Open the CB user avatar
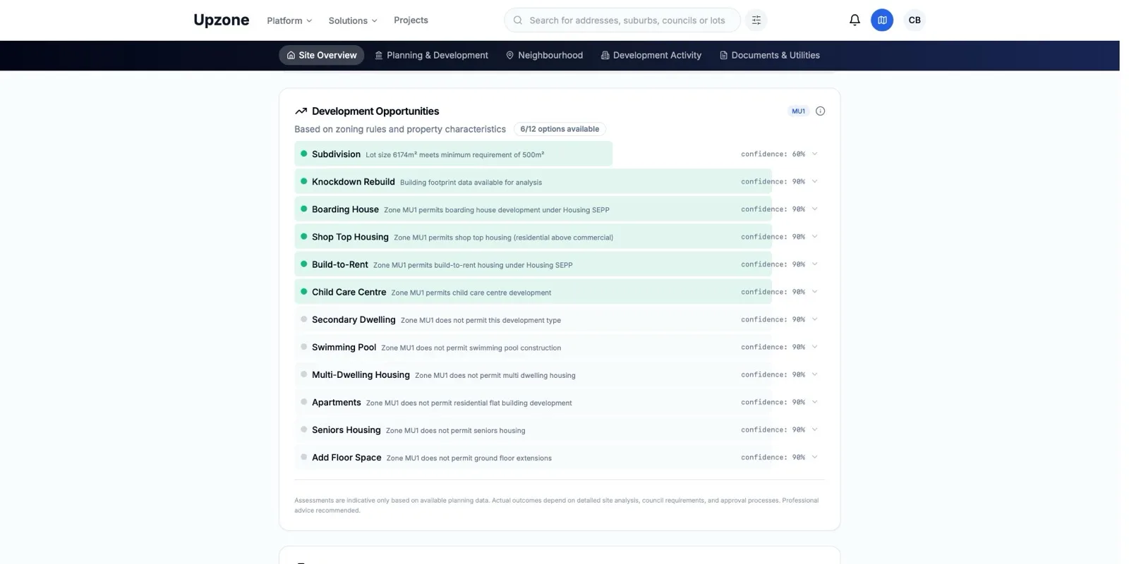 (x=914, y=20)
